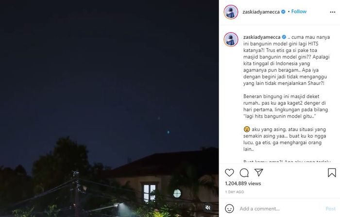
Task: Click the 1 DAY AGO timestamp
Action: (x=235, y=192)
